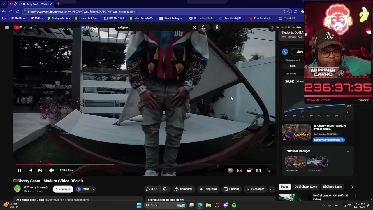Pause the video with the pause button
Screen dimensions: 373x210
click(x=20, y=170)
